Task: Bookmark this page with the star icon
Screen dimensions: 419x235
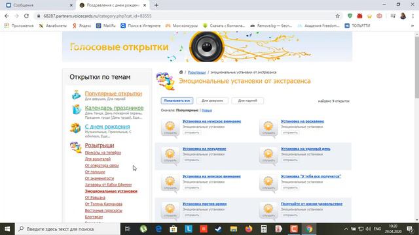Action: (x=338, y=16)
